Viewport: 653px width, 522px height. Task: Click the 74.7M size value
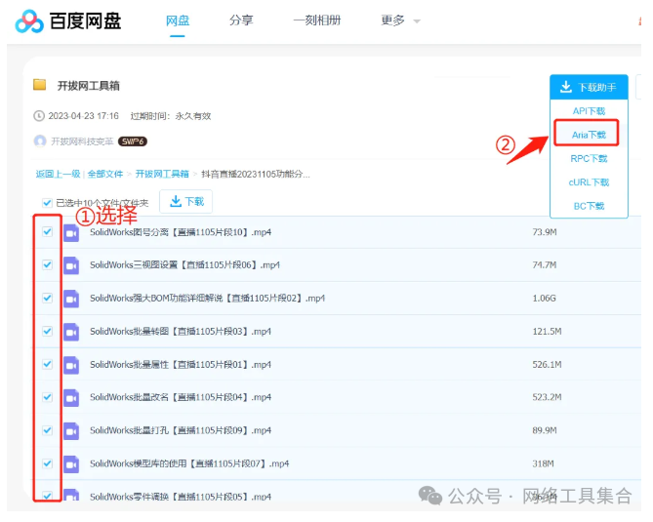tap(545, 265)
